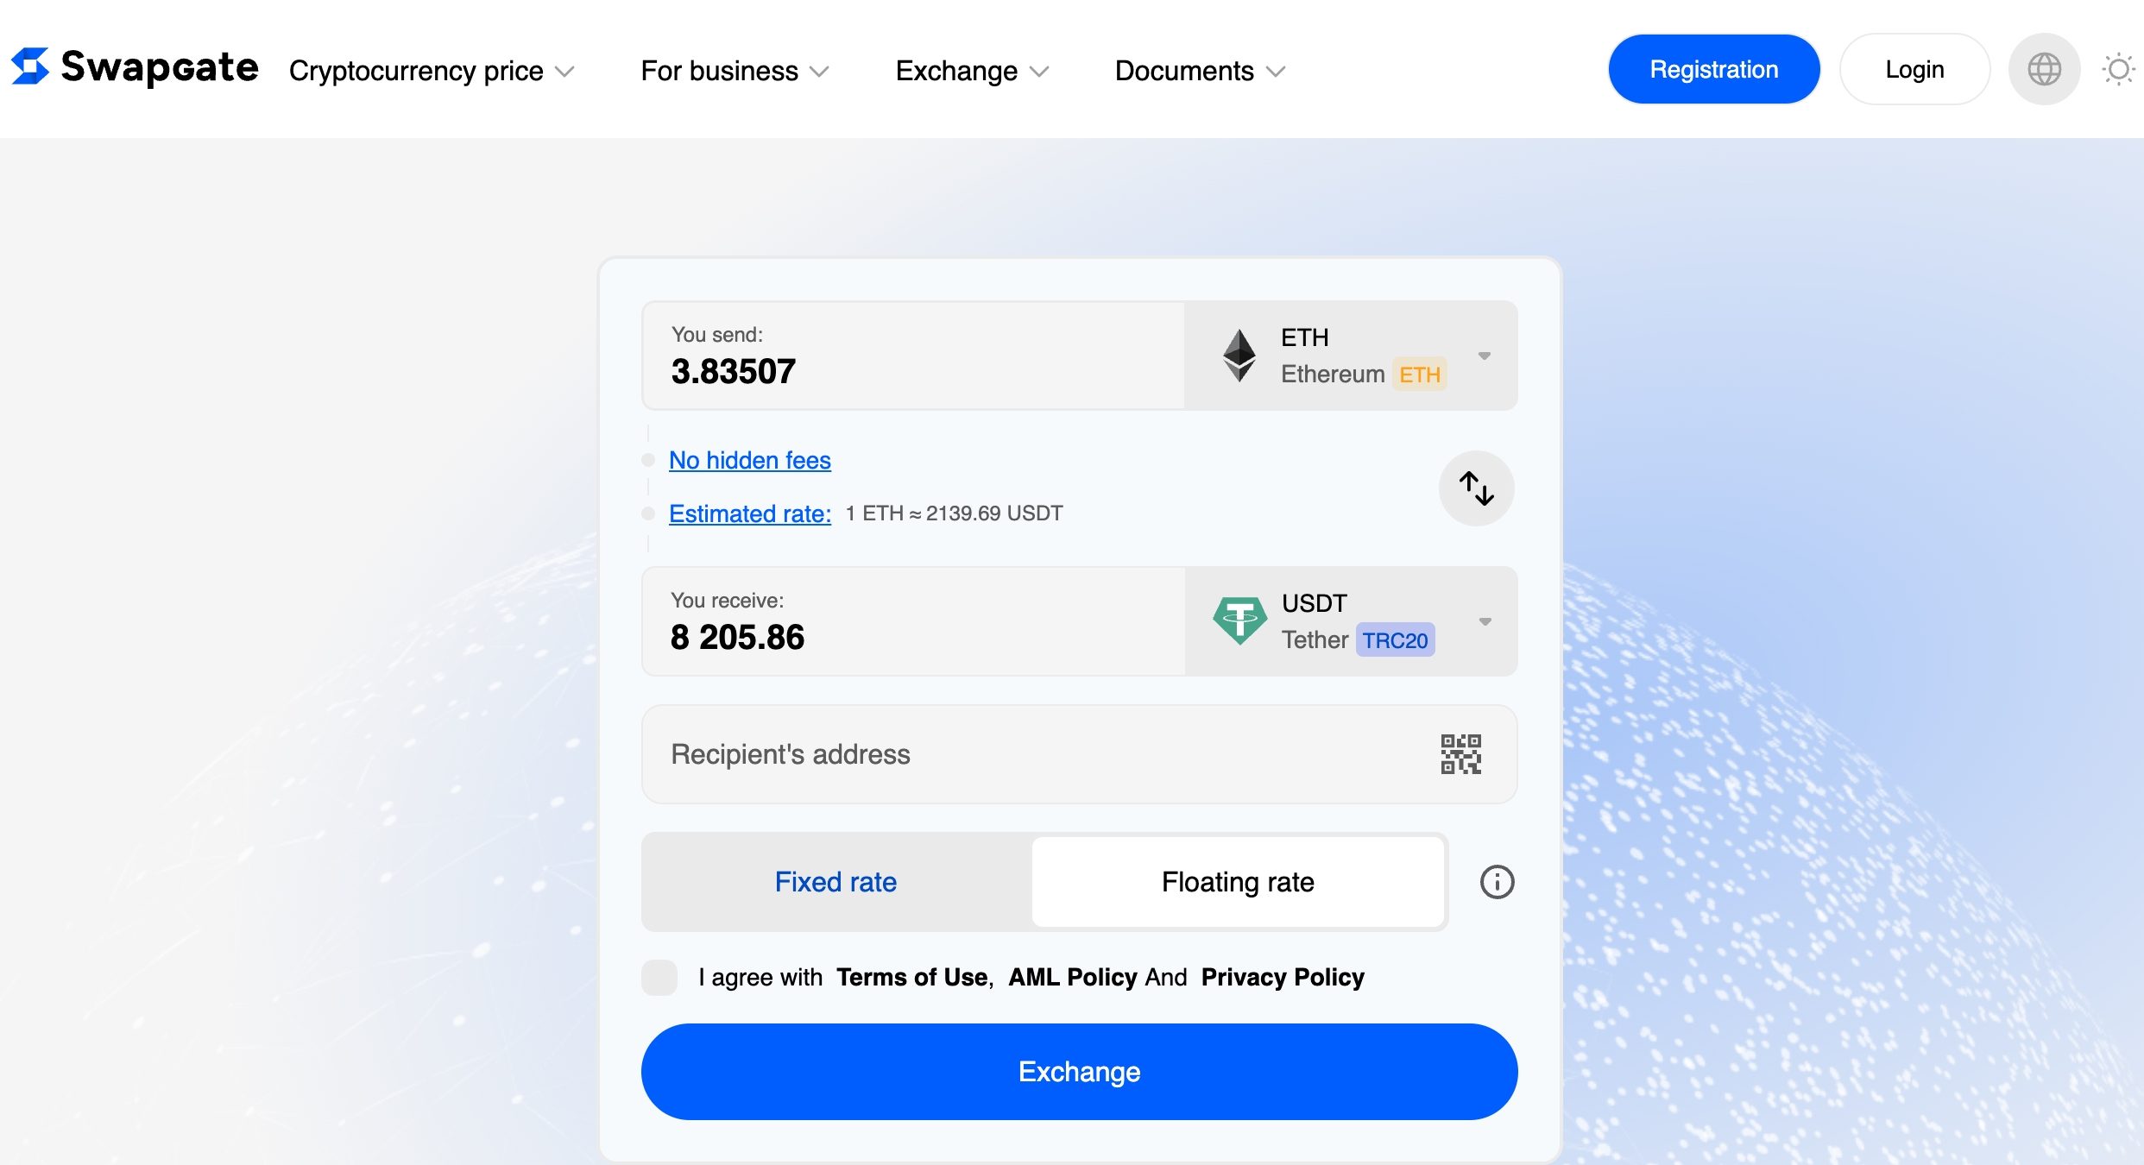Screen dimensions: 2144x1165
Task: Open the No hidden fees link
Action: (x=749, y=460)
